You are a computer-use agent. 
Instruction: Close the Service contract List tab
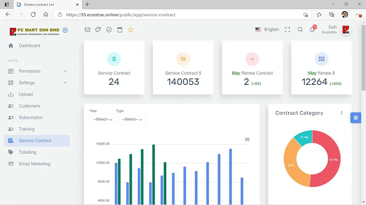click(x=77, y=5)
